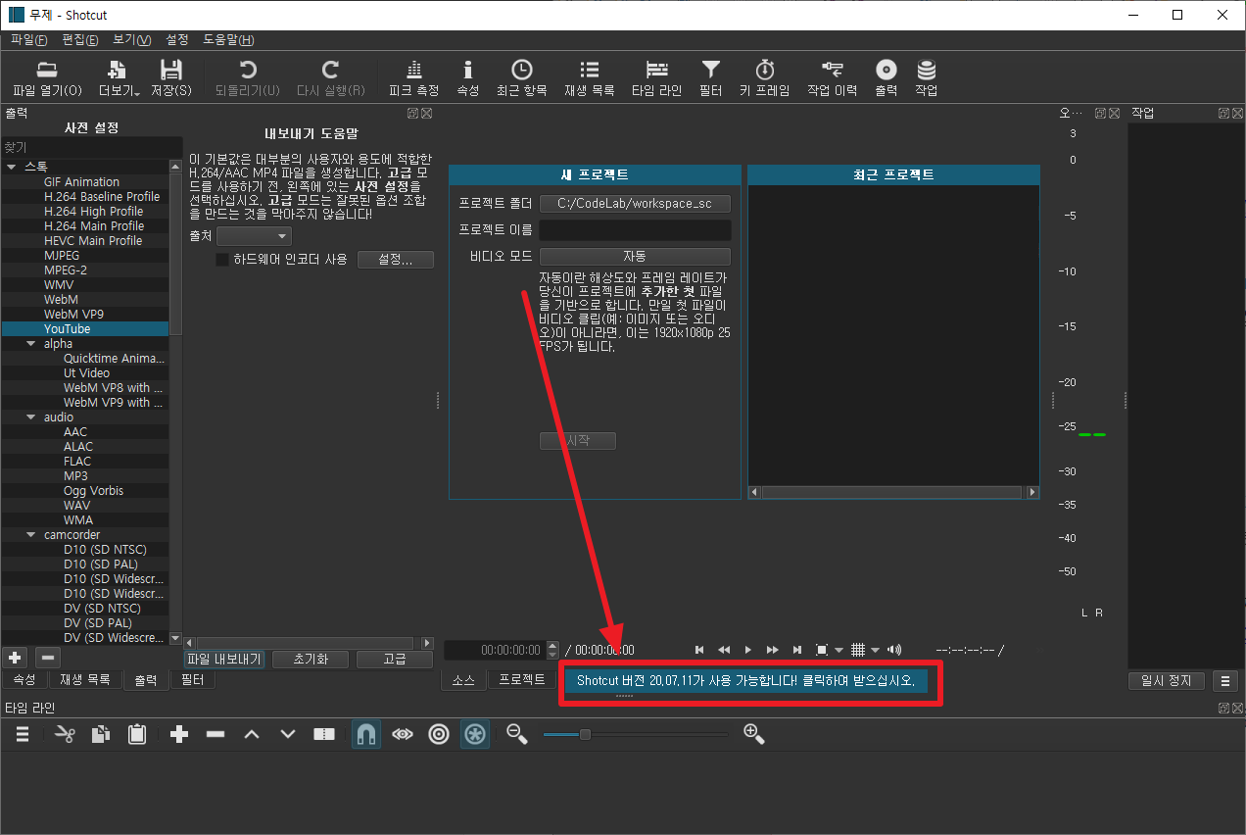The height and width of the screenshot is (835, 1246).
Task: Toggle the timeline snap magnet
Action: pyautogui.click(x=365, y=733)
